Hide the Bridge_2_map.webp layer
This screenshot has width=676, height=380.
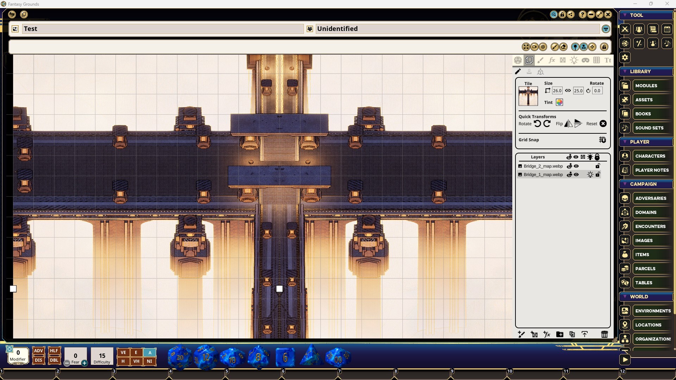[x=576, y=166]
